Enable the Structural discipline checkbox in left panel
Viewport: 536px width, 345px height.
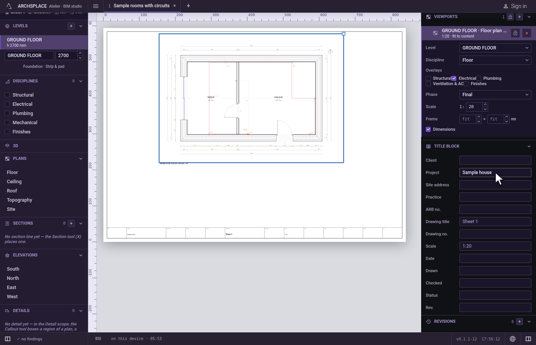7,95
